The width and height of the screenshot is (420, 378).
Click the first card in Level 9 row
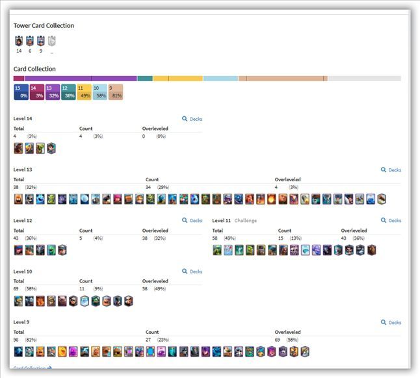tap(18, 352)
